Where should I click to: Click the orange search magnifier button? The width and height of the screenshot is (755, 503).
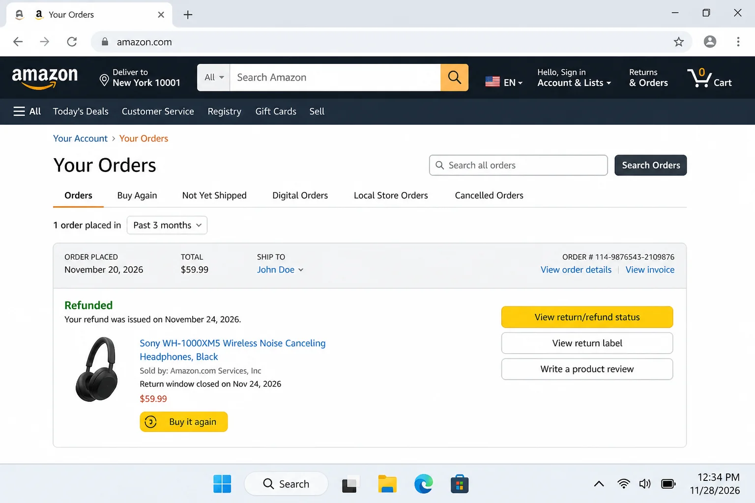[454, 78]
